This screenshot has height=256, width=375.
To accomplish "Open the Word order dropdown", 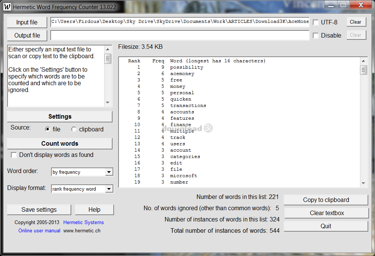I will point(109,172).
